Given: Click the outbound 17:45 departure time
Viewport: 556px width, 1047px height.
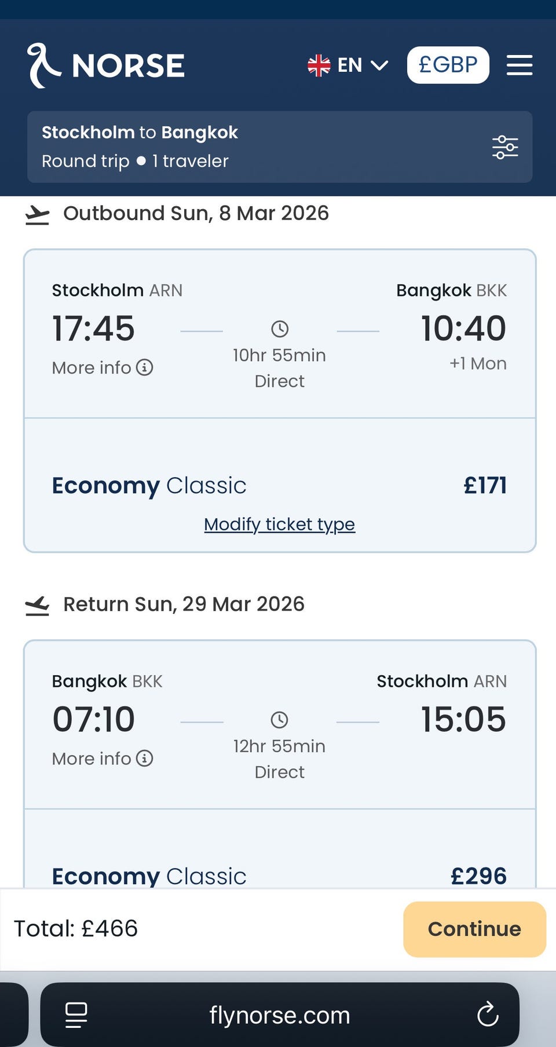Looking at the screenshot, I should point(93,328).
